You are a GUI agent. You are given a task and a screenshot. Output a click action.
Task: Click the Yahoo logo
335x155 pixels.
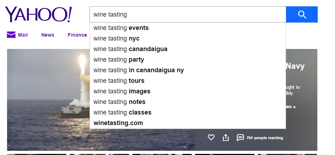[38, 14]
